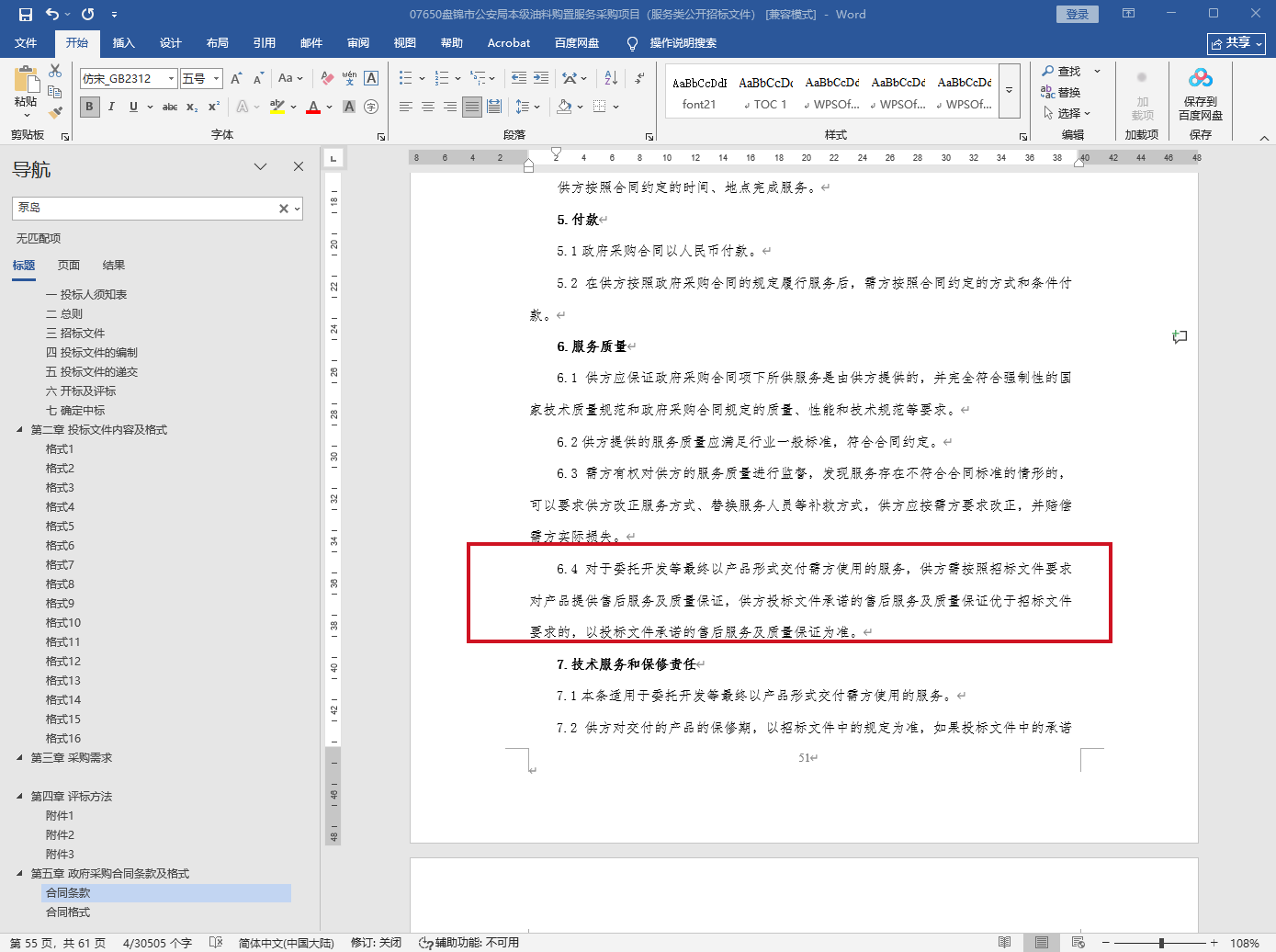Viewport: 1276px width, 952px height.
Task: Click the Cut scissors icon
Action: 55,71
